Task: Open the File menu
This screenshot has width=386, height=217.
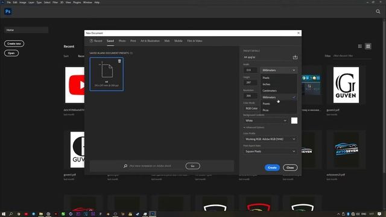Action: click(8, 2)
